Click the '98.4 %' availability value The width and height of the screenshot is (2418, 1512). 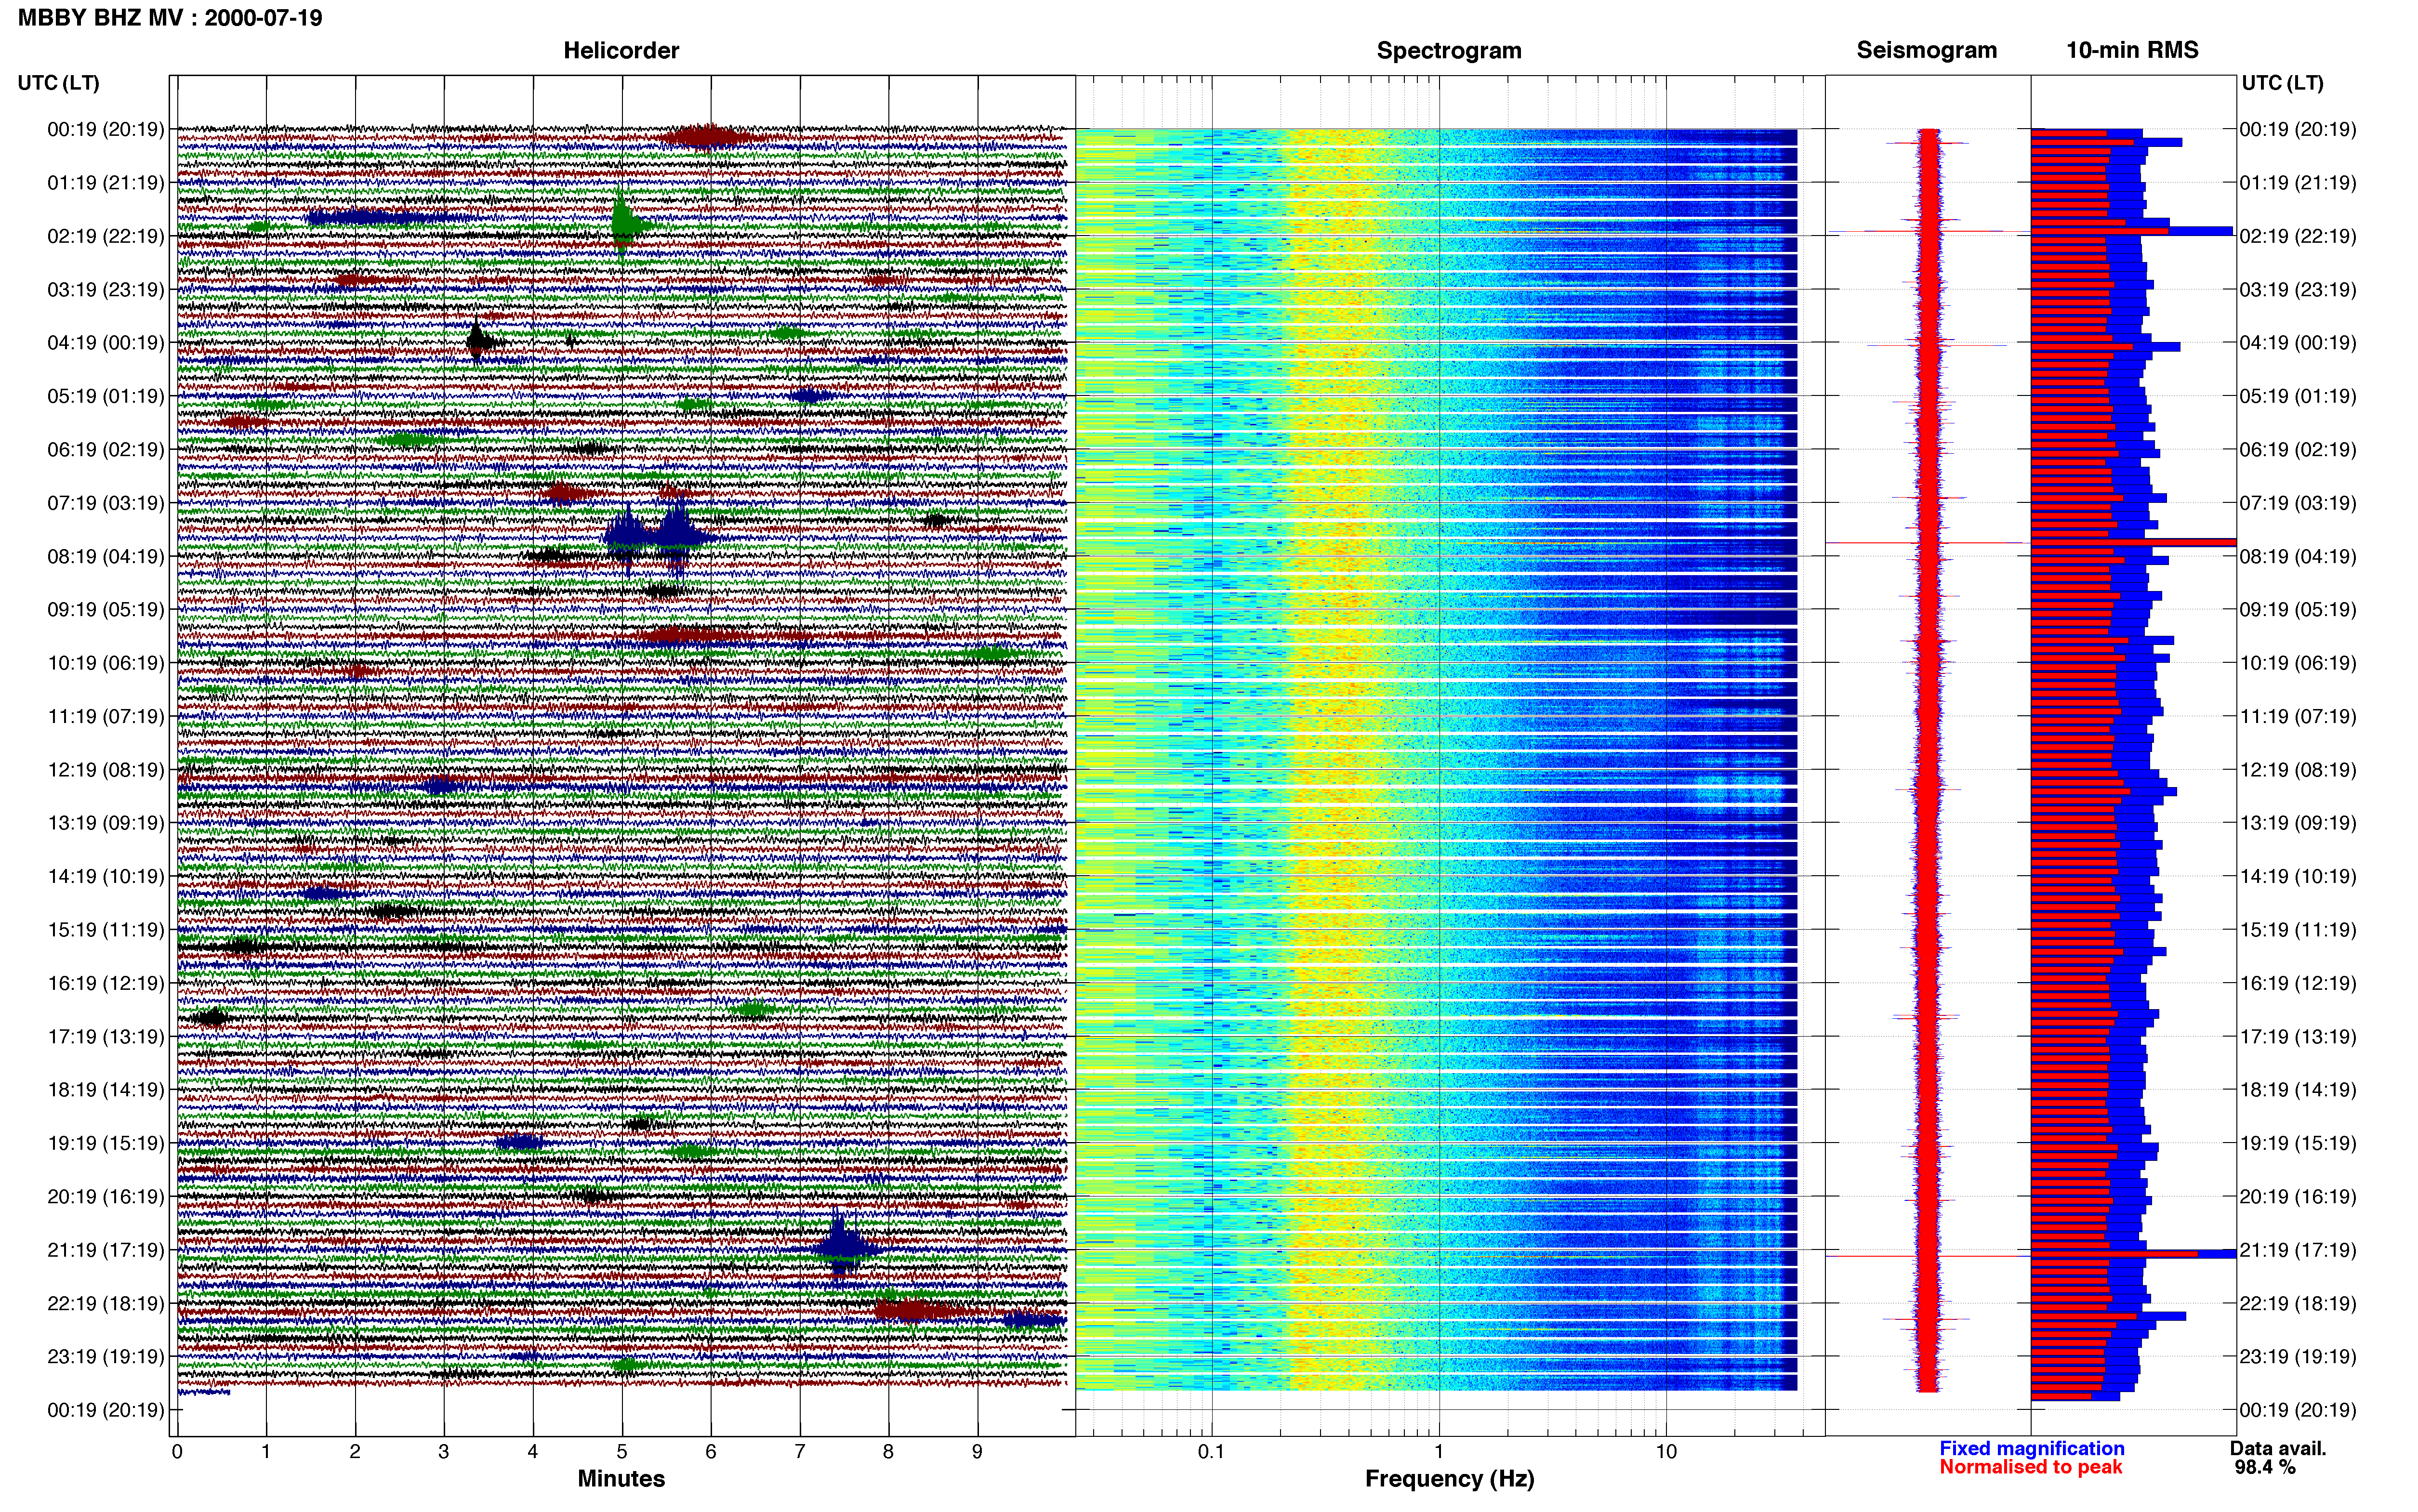(x=2265, y=1467)
